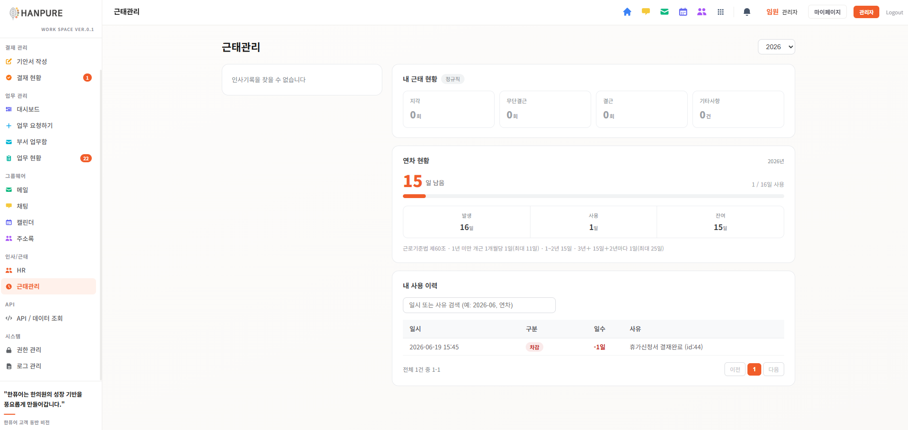Open the calendar icon in the header
908x430 pixels.
click(683, 12)
